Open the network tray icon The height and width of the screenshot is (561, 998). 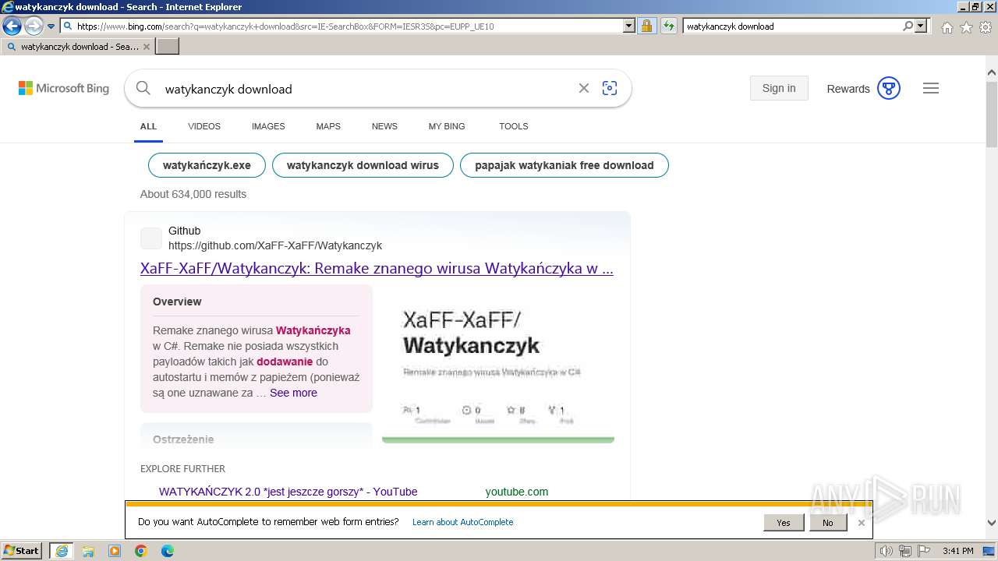[906, 551]
